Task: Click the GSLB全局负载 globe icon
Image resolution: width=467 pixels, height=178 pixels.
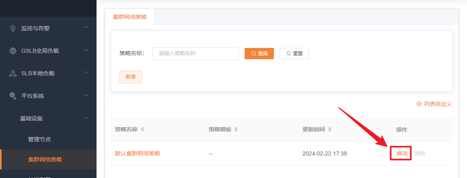Action: [x=13, y=51]
